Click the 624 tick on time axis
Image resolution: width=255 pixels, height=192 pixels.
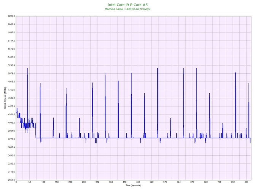pos(178,182)
